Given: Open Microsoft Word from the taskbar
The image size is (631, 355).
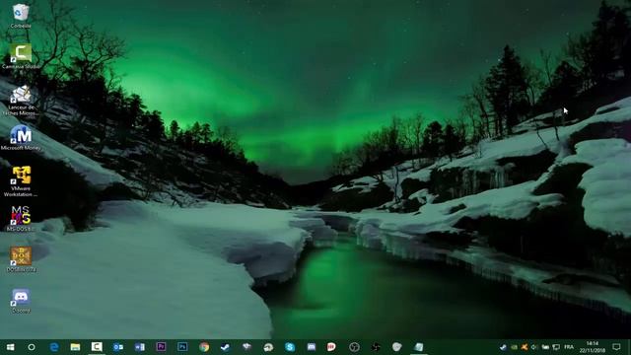Looking at the screenshot, I should pyautogui.click(x=140, y=347).
